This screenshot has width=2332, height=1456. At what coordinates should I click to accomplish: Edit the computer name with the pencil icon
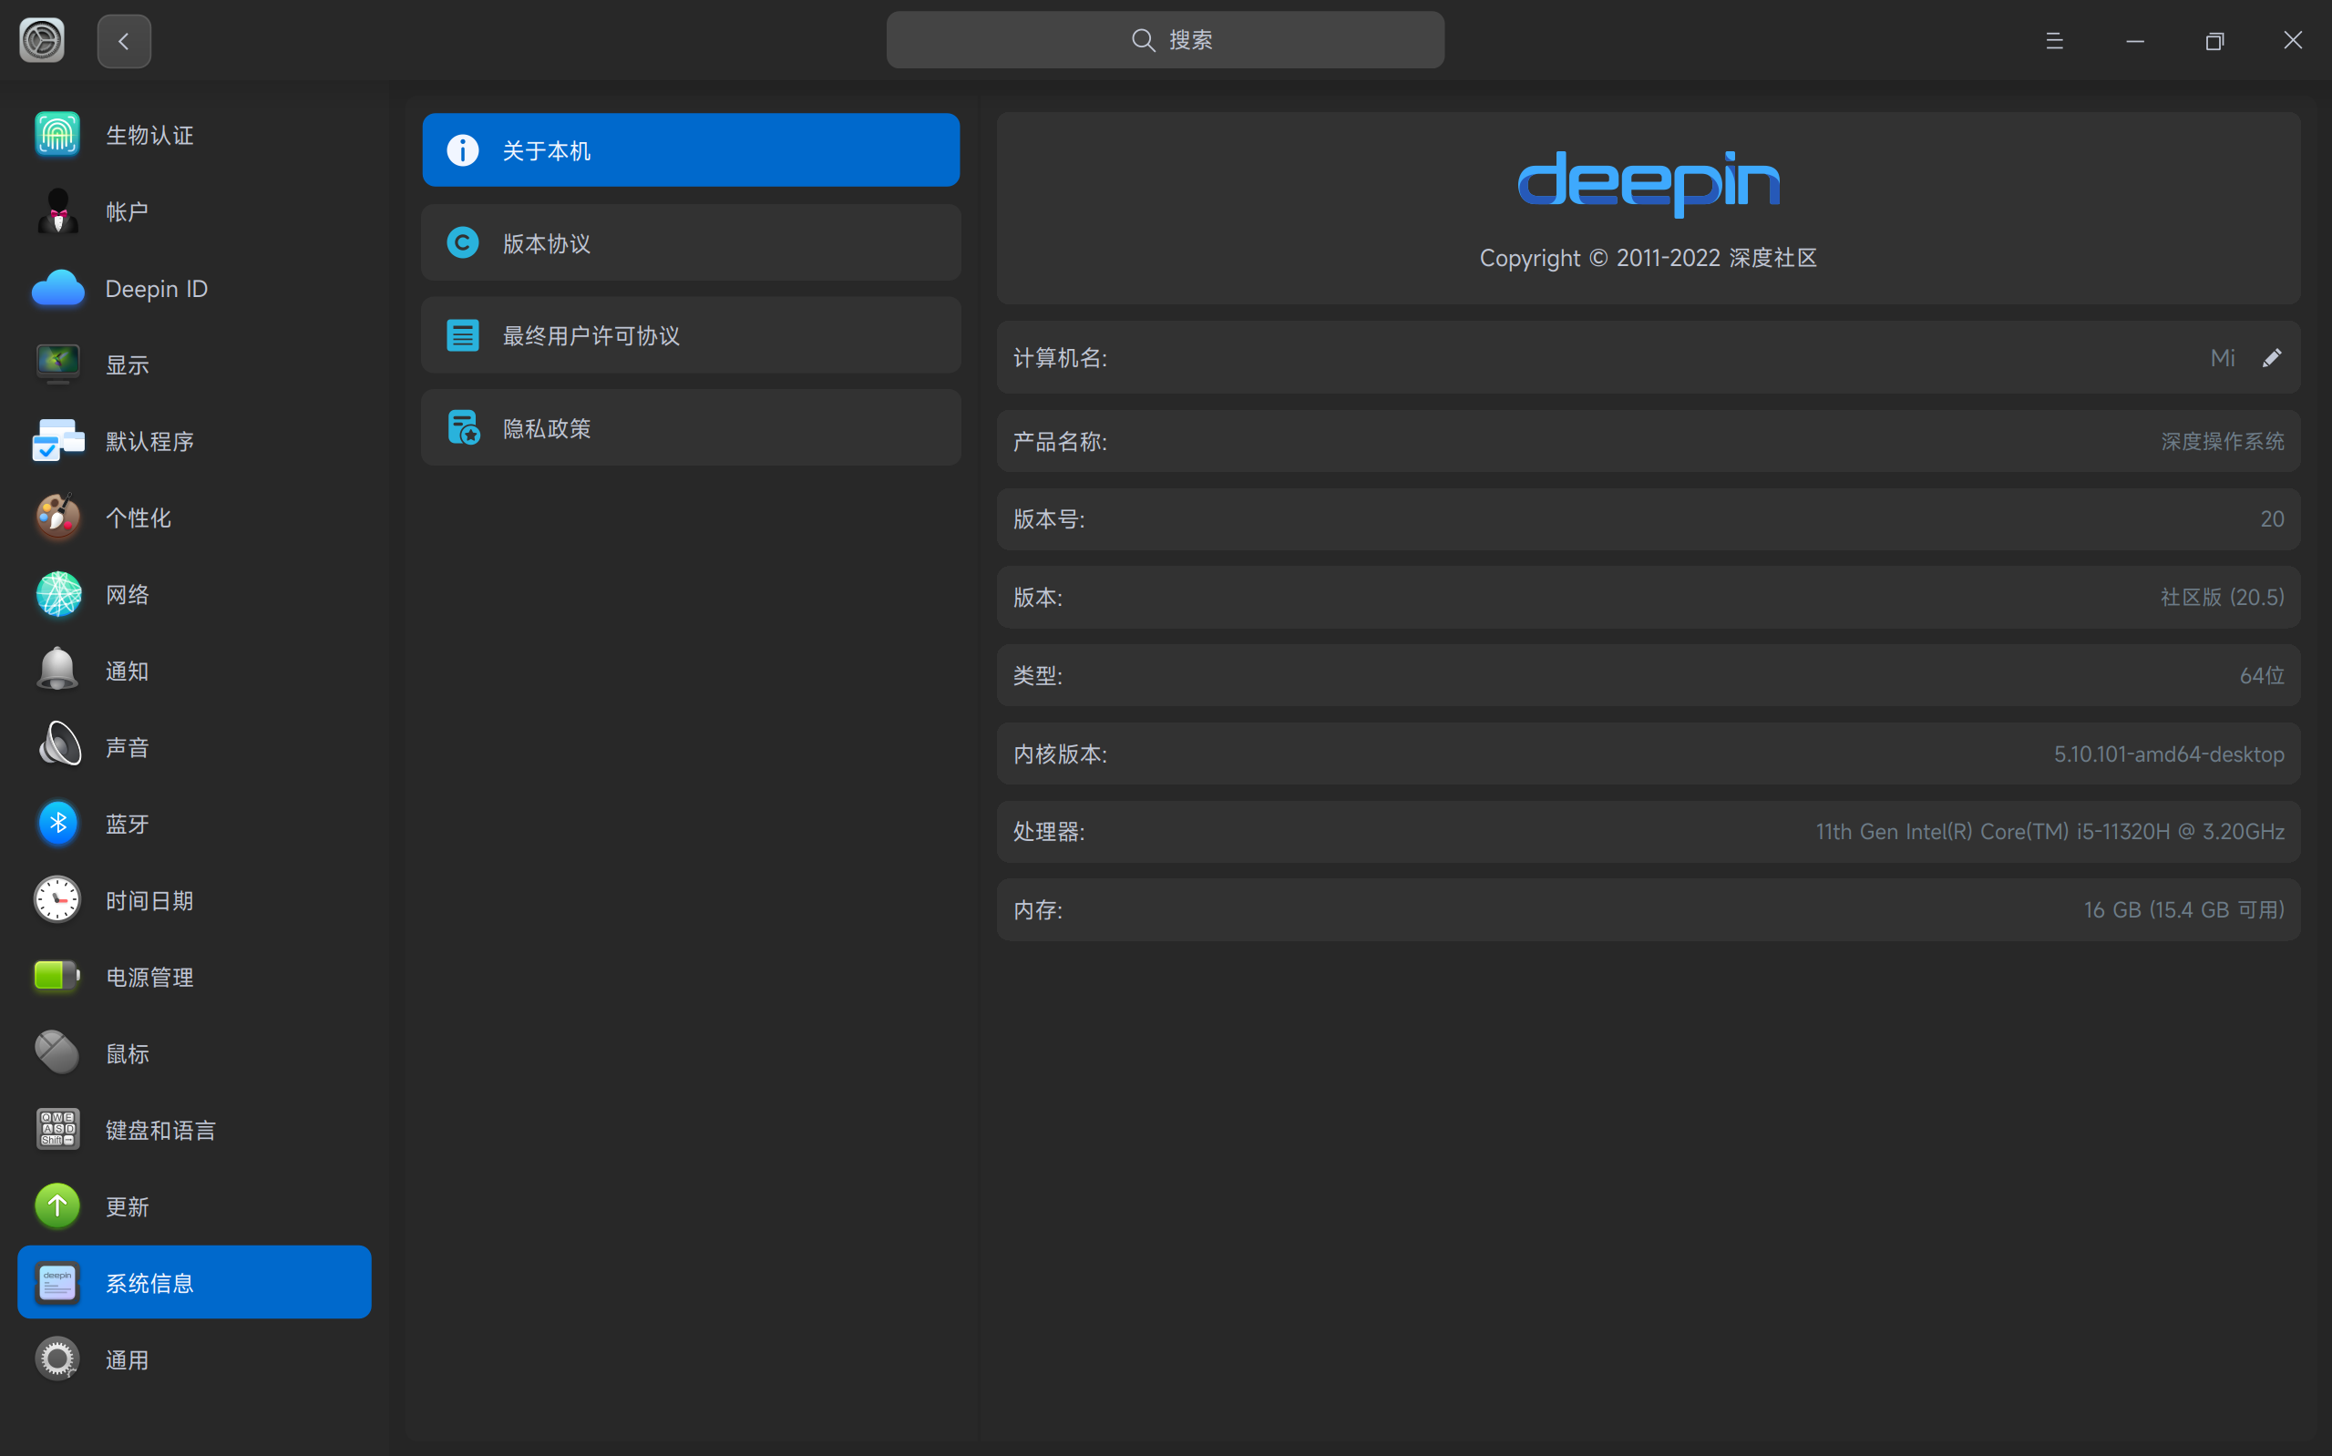(x=2274, y=357)
